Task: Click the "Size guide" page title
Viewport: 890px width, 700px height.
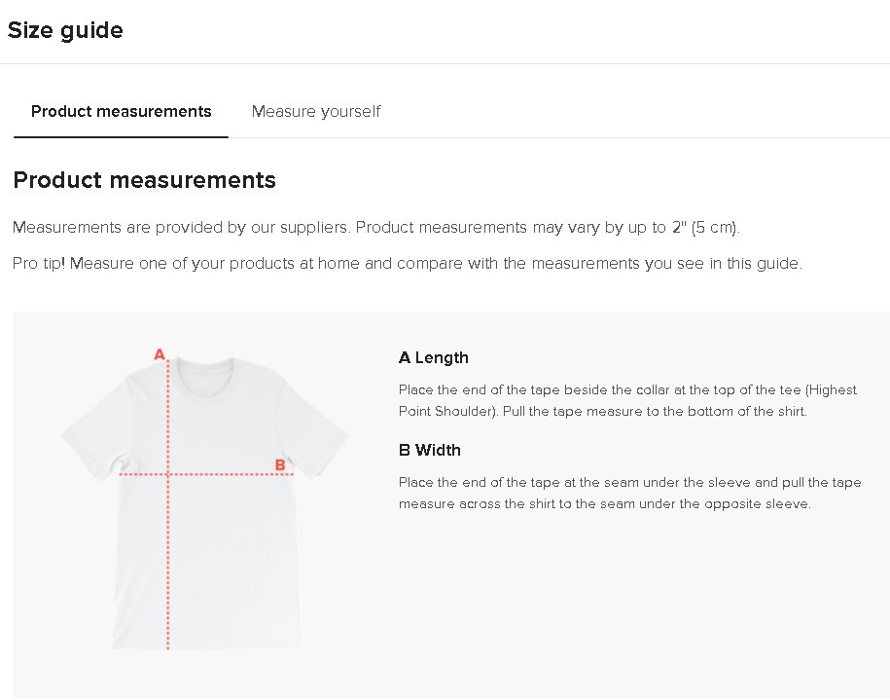Action: point(65,30)
